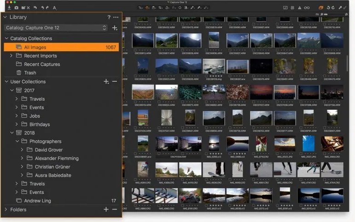Collapse the User Collections section
355x222 pixels.
6,82
